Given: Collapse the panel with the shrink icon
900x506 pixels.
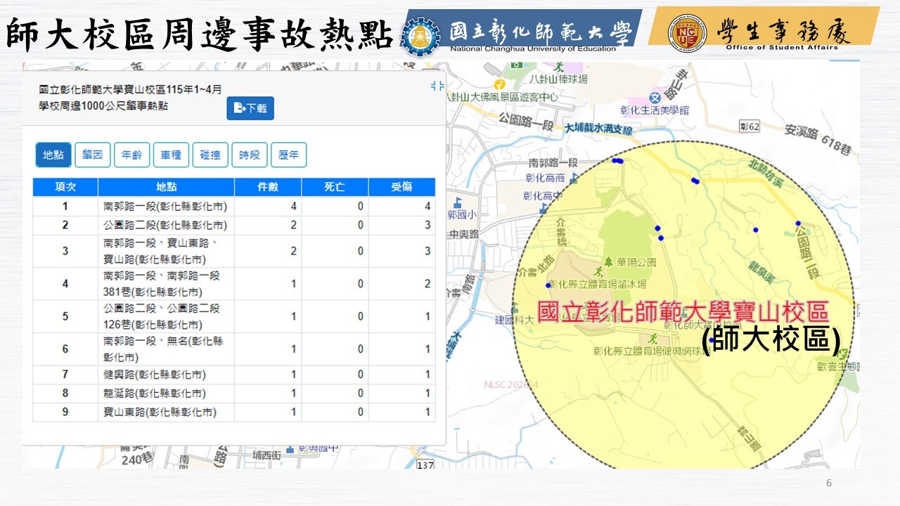Looking at the screenshot, I should (437, 86).
